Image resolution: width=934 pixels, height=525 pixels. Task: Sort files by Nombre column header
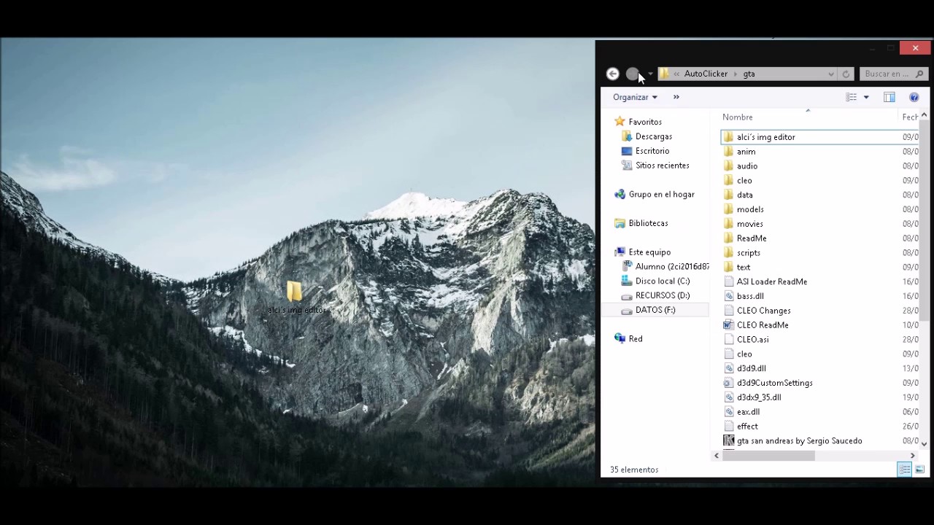738,117
